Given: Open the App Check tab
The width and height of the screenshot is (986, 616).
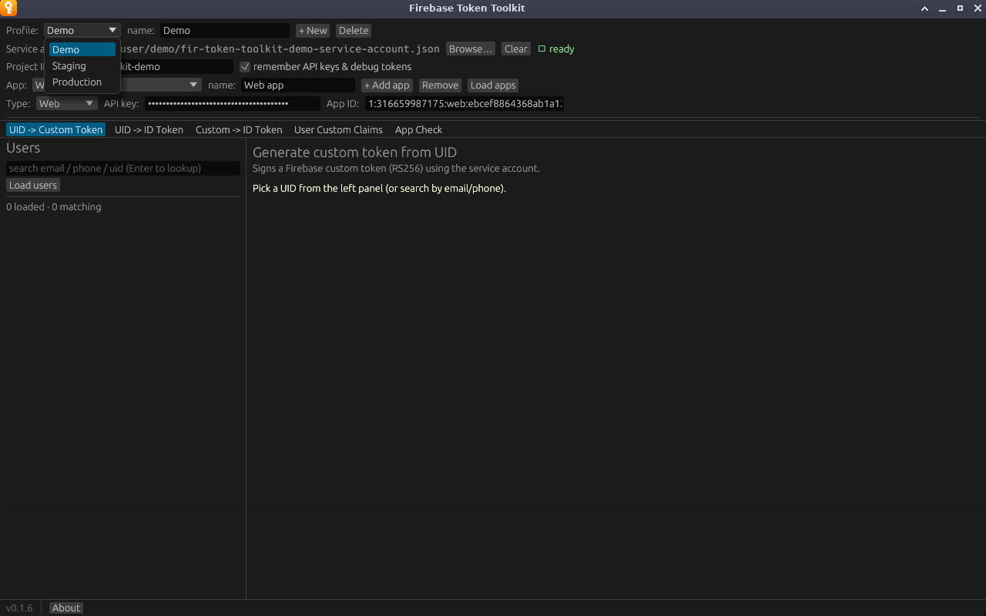Looking at the screenshot, I should [x=418, y=130].
